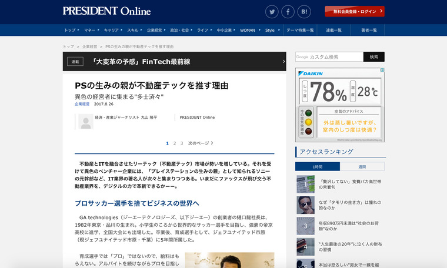Screen dimensions: 447x268
Task: Click the Facebook share icon
Action: click(x=288, y=12)
